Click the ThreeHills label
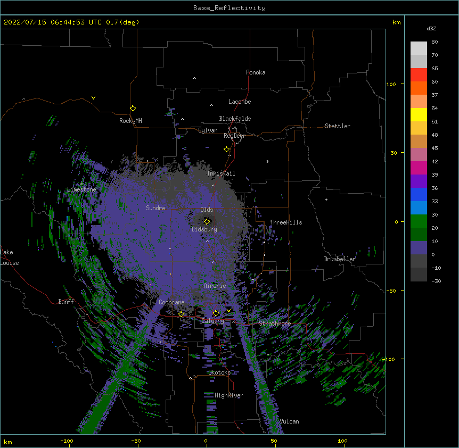Viewport: 459px width, 448px height. tap(286, 222)
